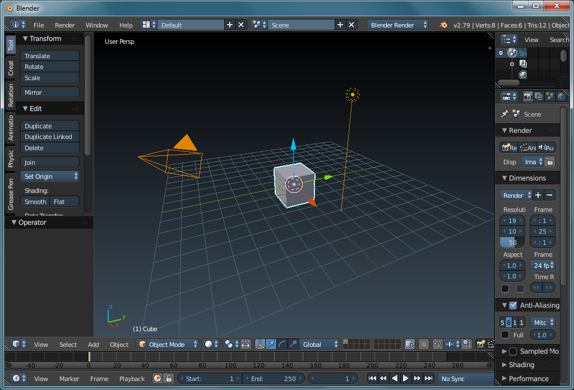Expand the Performance panel
The width and height of the screenshot is (574, 390).
(x=527, y=378)
